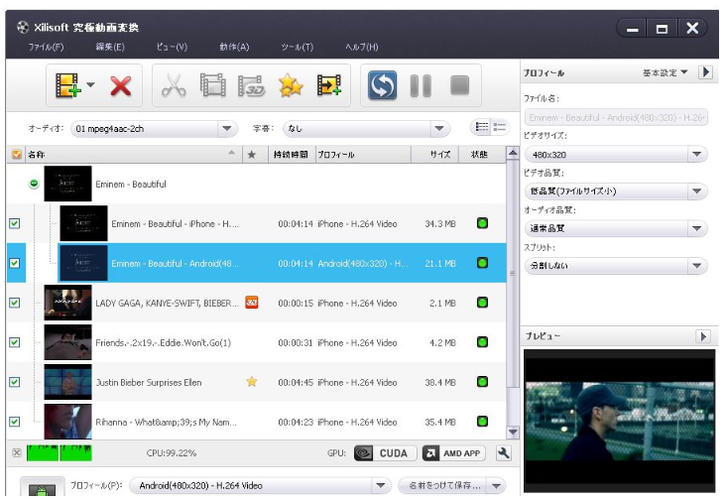Click the 3D badge on LADY GAGA row
Image resolution: width=726 pixels, height=501 pixels.
click(251, 303)
